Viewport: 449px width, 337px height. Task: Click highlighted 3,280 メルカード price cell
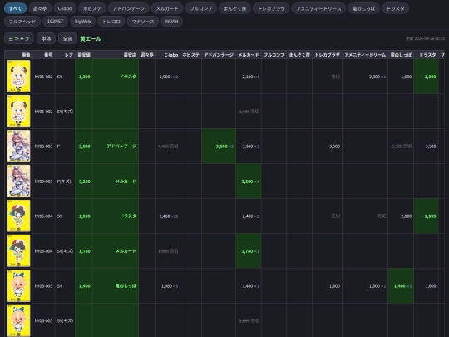[249, 181]
